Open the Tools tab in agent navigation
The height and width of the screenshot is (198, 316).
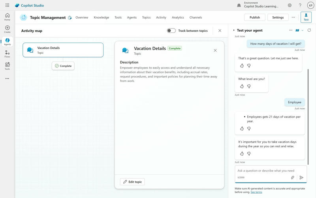(118, 17)
